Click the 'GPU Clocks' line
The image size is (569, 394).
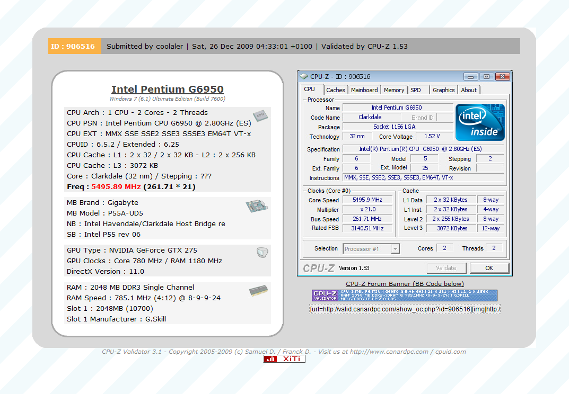144,261
